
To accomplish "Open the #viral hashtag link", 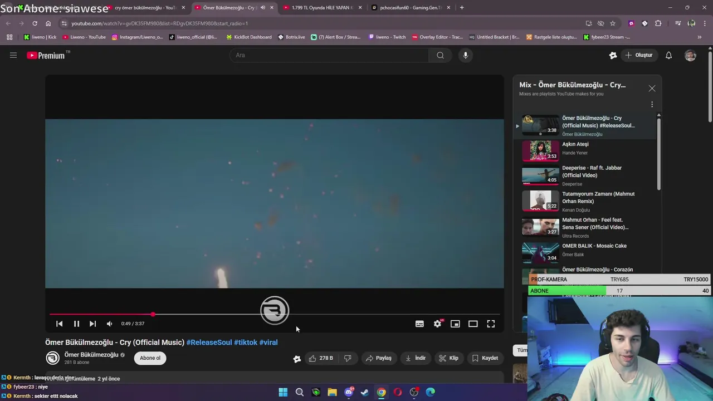I will click(x=268, y=343).
